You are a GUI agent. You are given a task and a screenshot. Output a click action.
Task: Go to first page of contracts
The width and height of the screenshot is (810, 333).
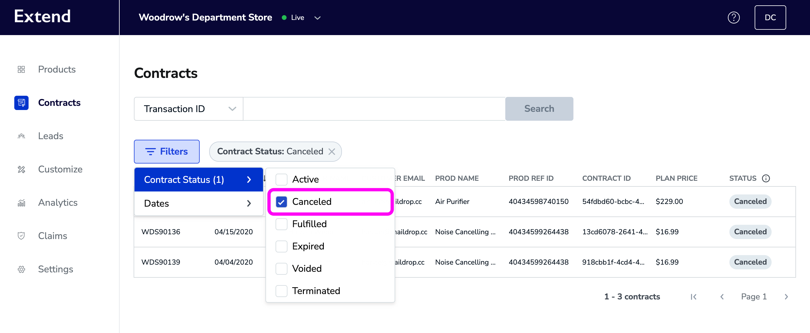click(693, 297)
